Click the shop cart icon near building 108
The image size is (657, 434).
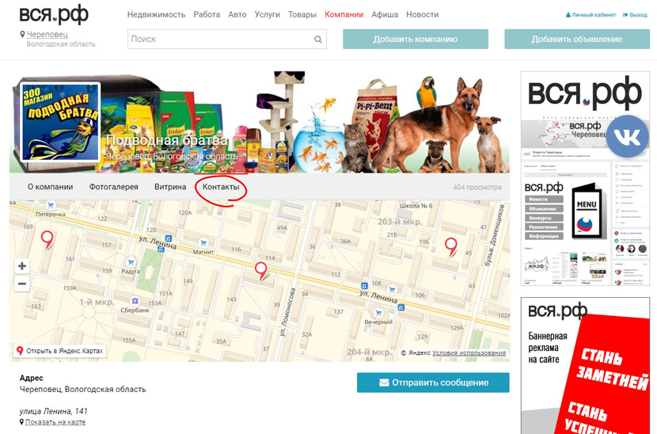[392, 289]
